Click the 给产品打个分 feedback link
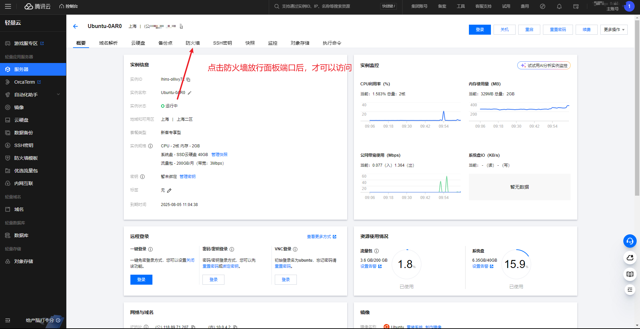Image resolution: width=640 pixels, height=329 pixels. 43,320
